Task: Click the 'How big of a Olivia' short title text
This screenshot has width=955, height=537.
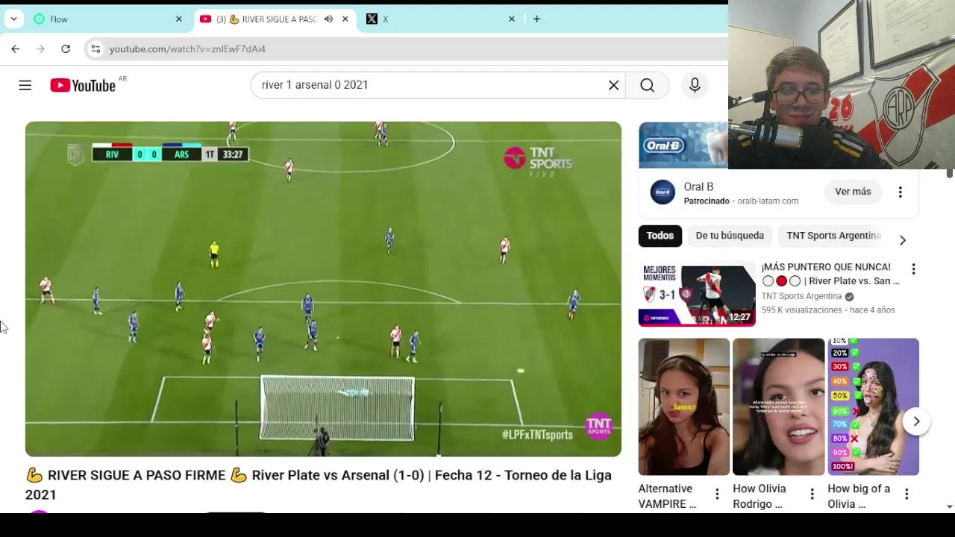Action: point(859,496)
